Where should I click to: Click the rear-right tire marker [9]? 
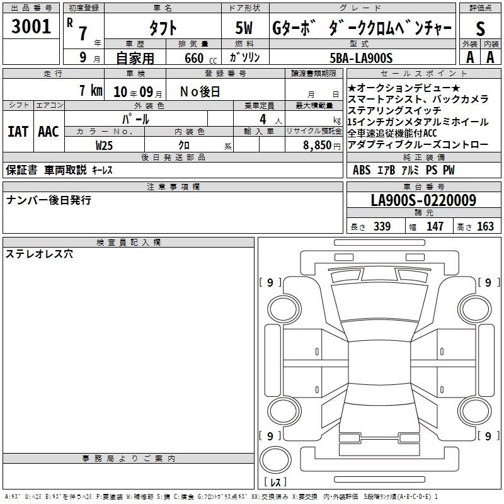point(488,436)
